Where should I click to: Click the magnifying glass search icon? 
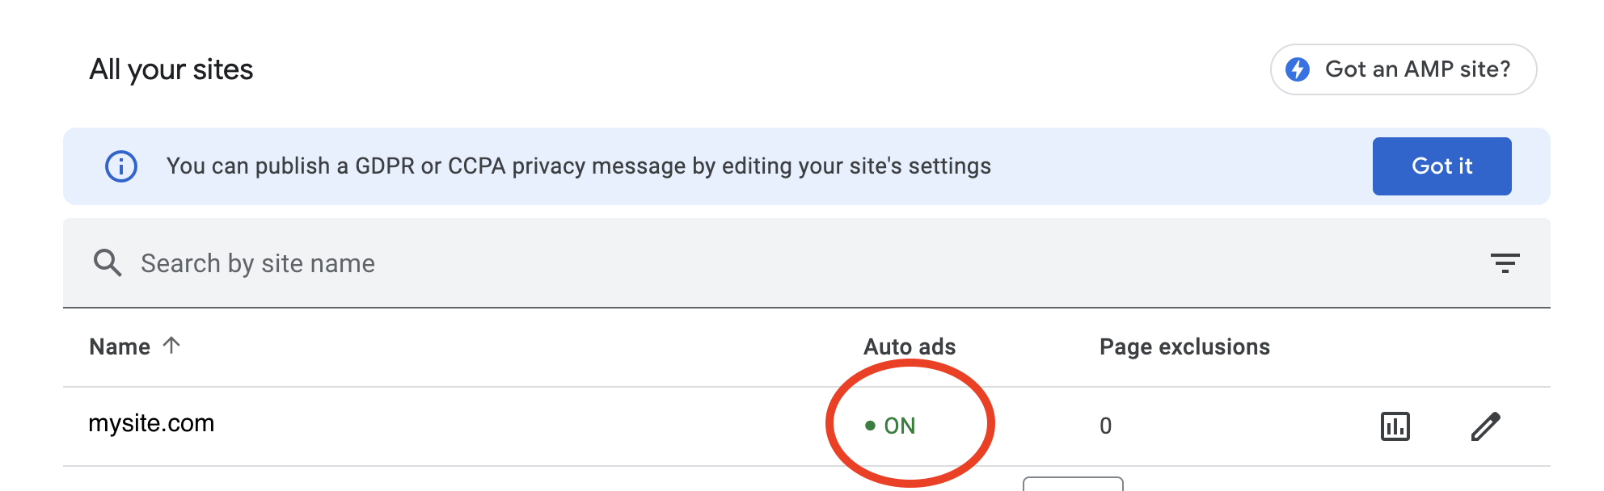pyautogui.click(x=107, y=262)
